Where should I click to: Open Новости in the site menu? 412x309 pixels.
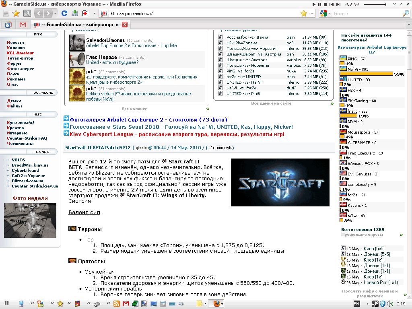pos(15,42)
